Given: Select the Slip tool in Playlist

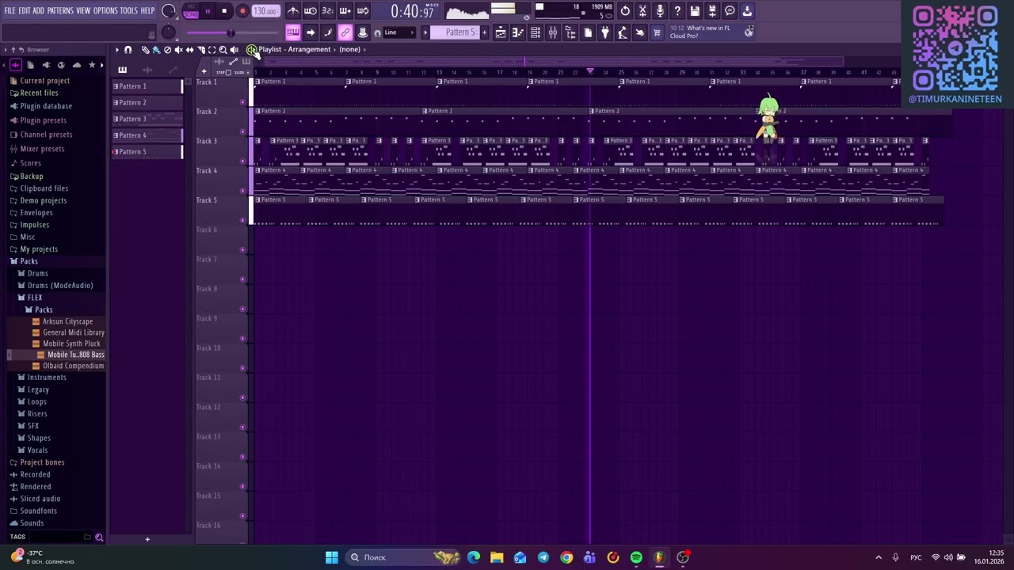Looking at the screenshot, I should pyautogui.click(x=189, y=50).
